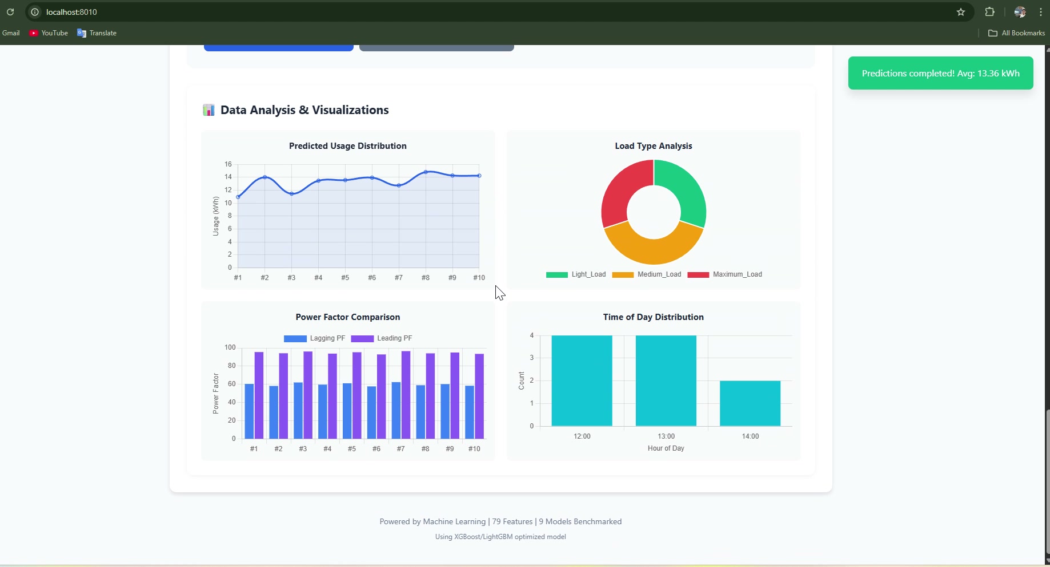The width and height of the screenshot is (1050, 567).
Task: Click the browser profile avatar
Action: click(x=1020, y=12)
